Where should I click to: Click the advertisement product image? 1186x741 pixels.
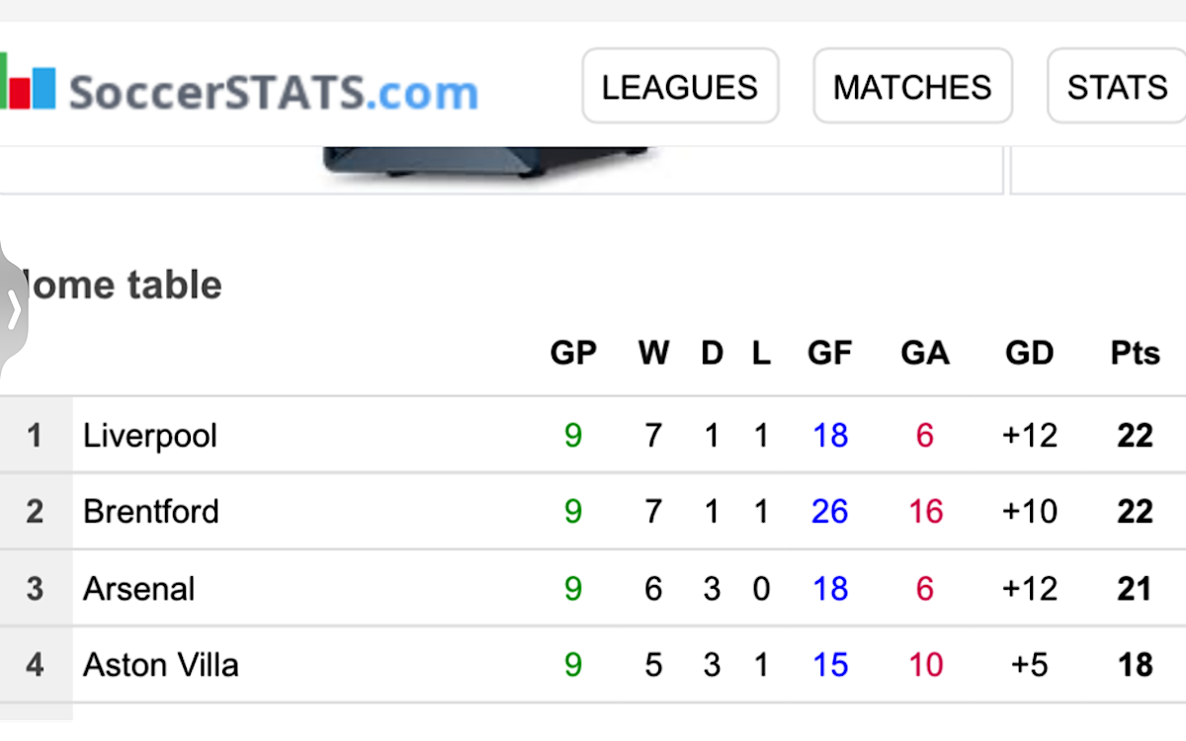(x=486, y=161)
